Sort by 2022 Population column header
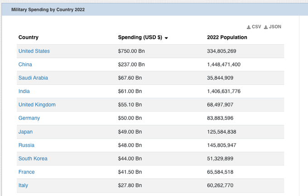308x196 pixels. point(227,37)
